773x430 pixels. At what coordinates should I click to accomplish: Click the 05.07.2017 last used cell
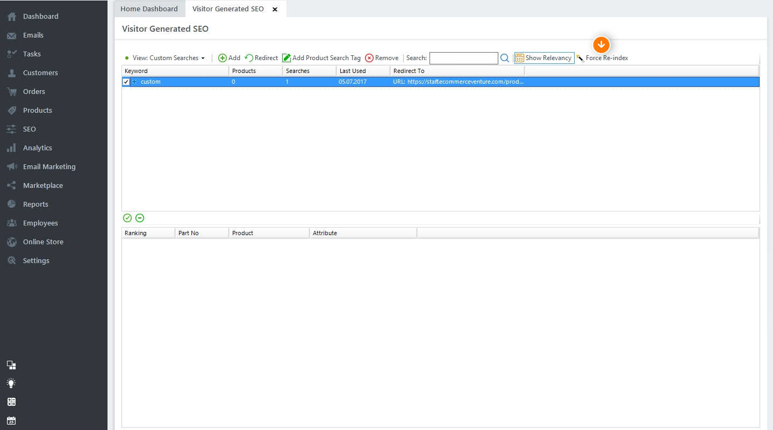click(x=353, y=82)
